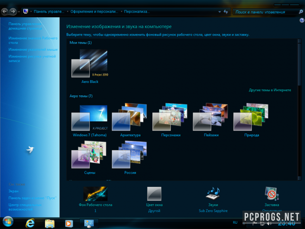The width and height of the screenshot is (305, 229).
Task: Open the Windows Start button
Action: (x=8, y=222)
